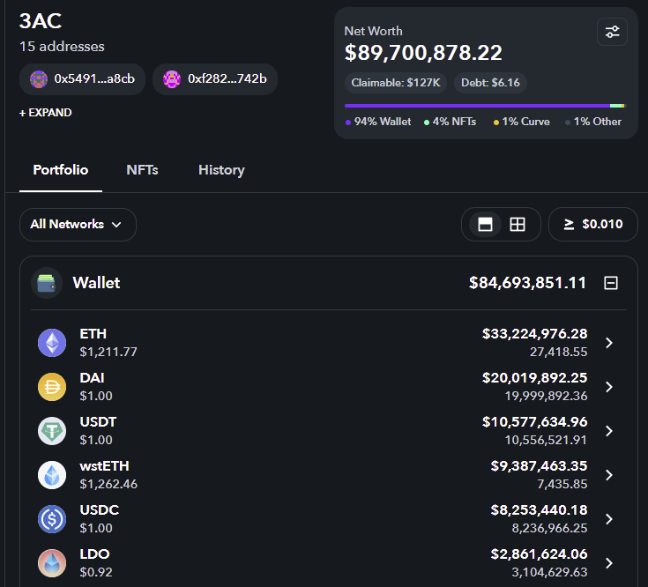Viewport: 648px width, 587px height.
Task: Click the wstETH price $1,262.46
Action: (x=108, y=484)
